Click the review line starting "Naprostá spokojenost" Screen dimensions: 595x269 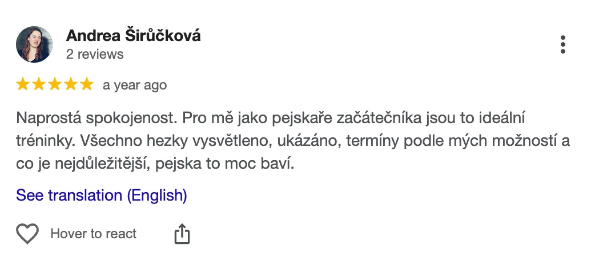pyautogui.click(x=270, y=119)
